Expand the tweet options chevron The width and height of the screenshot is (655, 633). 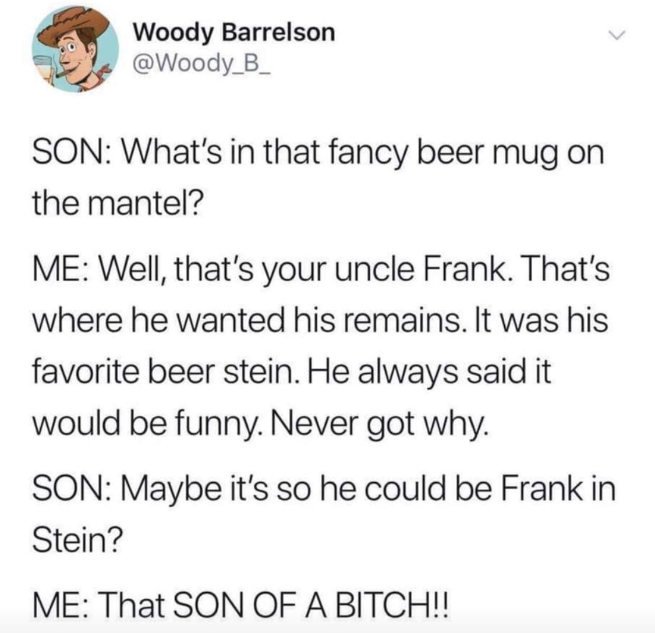click(x=617, y=34)
